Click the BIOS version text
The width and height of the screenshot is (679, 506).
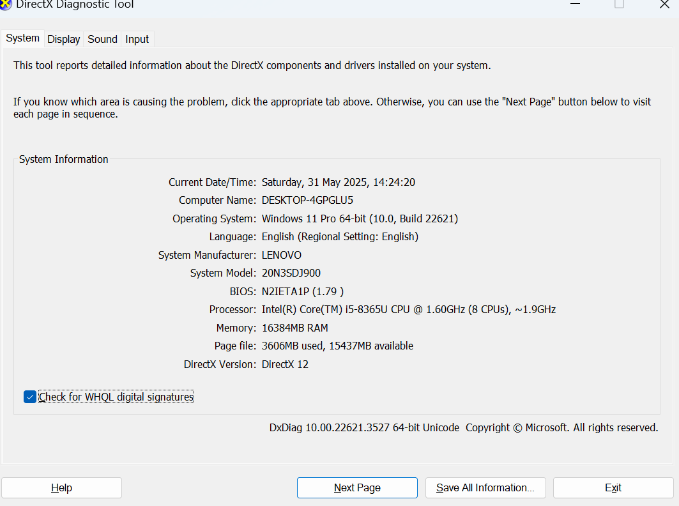(302, 291)
